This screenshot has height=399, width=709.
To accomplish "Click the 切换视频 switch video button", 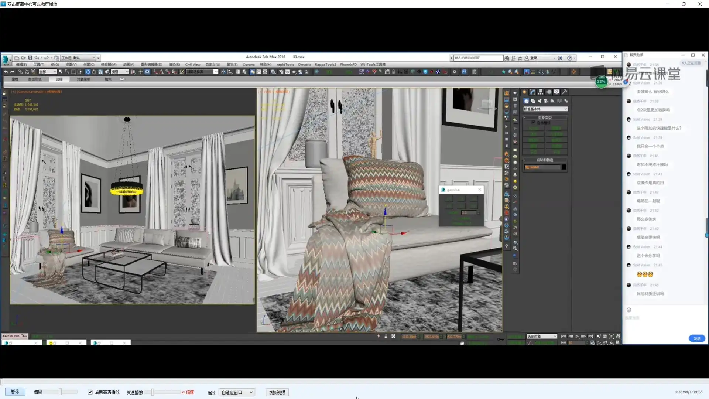I will (277, 392).
